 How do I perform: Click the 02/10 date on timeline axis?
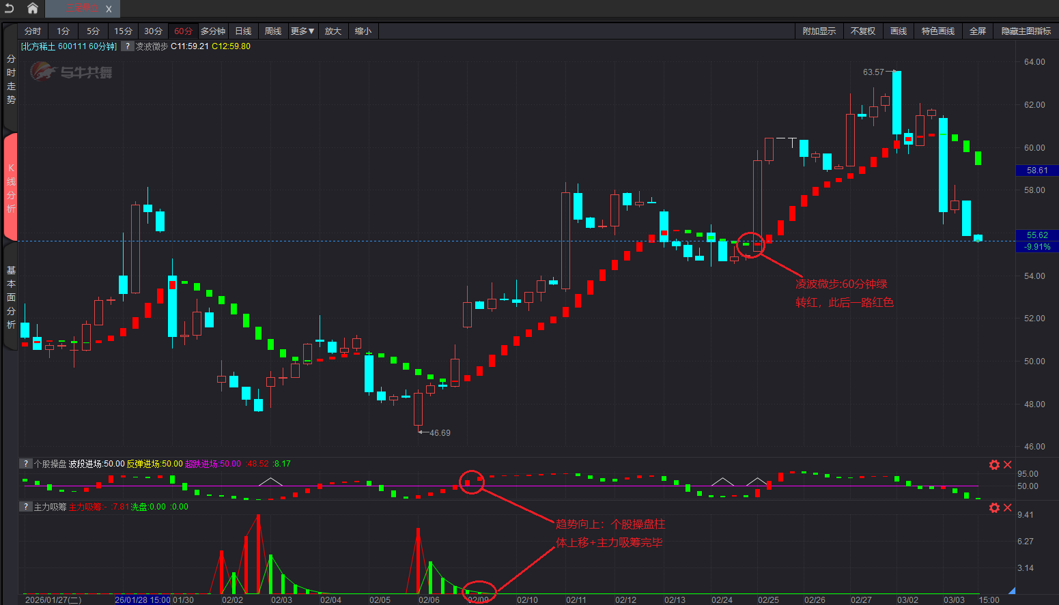click(527, 600)
